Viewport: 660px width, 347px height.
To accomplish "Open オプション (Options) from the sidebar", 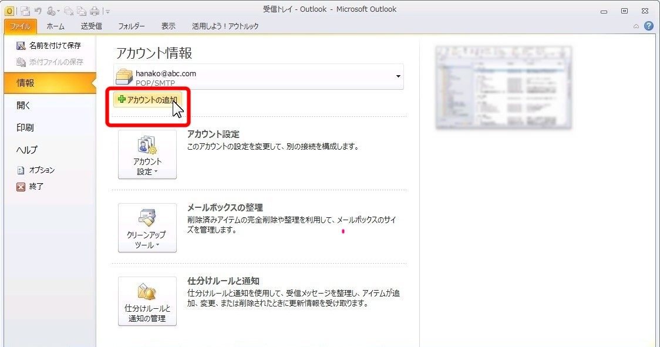I will tap(41, 170).
